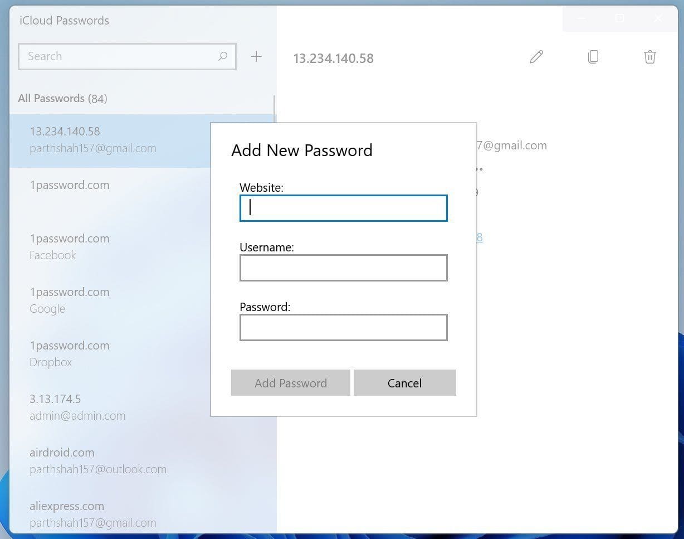Cancel the Add New Password dialog
Screen dimensions: 684x539
(x=405, y=383)
